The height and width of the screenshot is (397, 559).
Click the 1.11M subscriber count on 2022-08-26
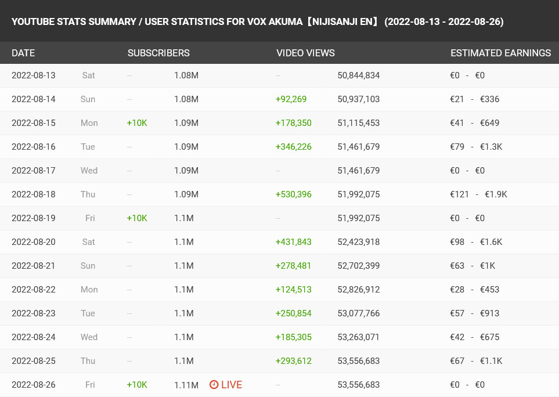(x=186, y=385)
